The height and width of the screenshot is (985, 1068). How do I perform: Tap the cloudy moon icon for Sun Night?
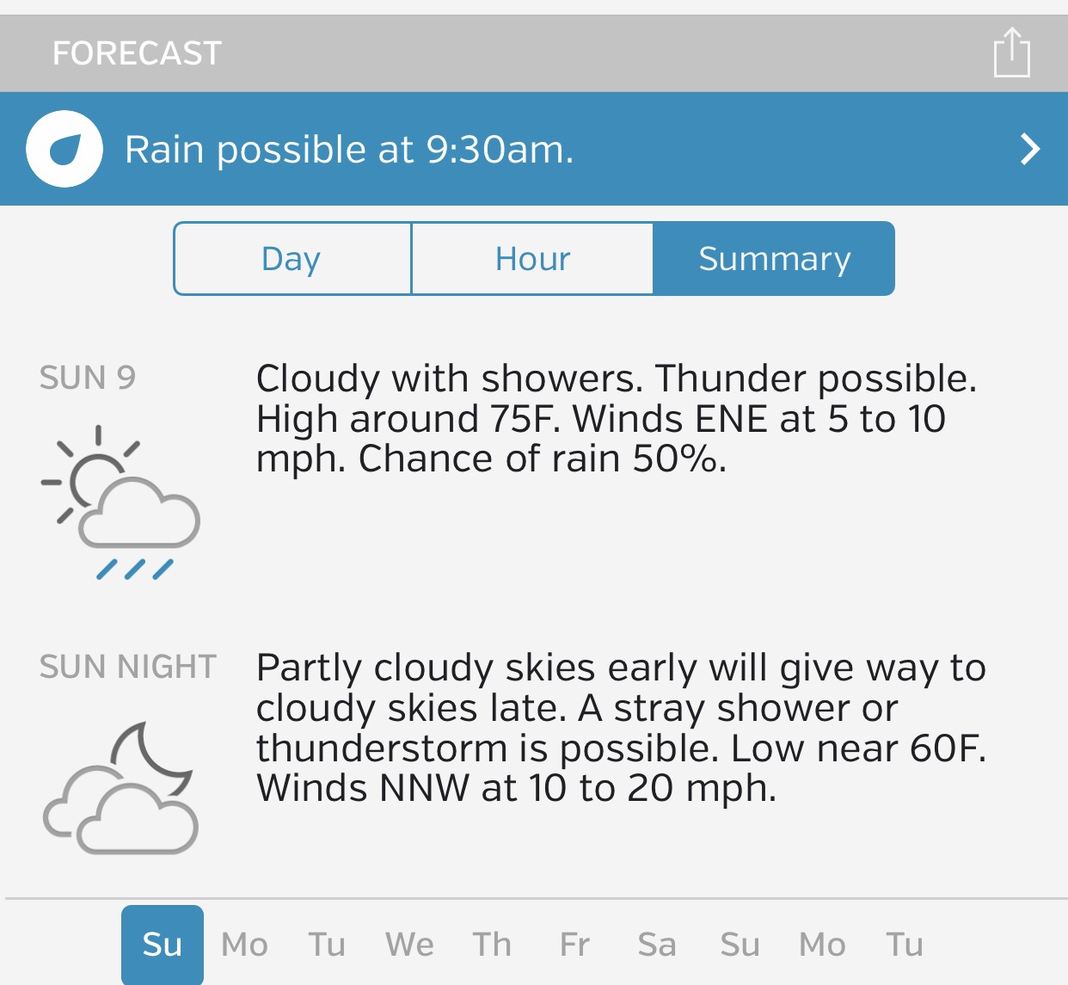[120, 788]
